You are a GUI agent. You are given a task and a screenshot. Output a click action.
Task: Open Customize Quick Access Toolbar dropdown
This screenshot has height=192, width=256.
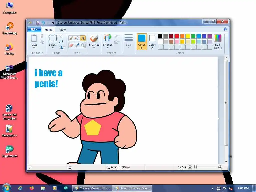[x=53, y=23]
